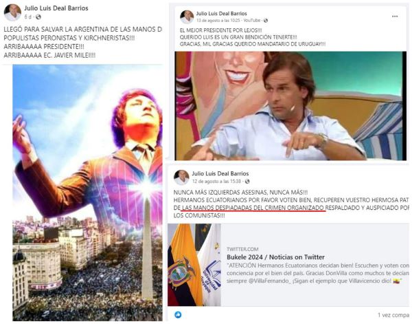Open author name link on the Ecuador post
Viewport: 412px width, 324px height.
(220, 174)
